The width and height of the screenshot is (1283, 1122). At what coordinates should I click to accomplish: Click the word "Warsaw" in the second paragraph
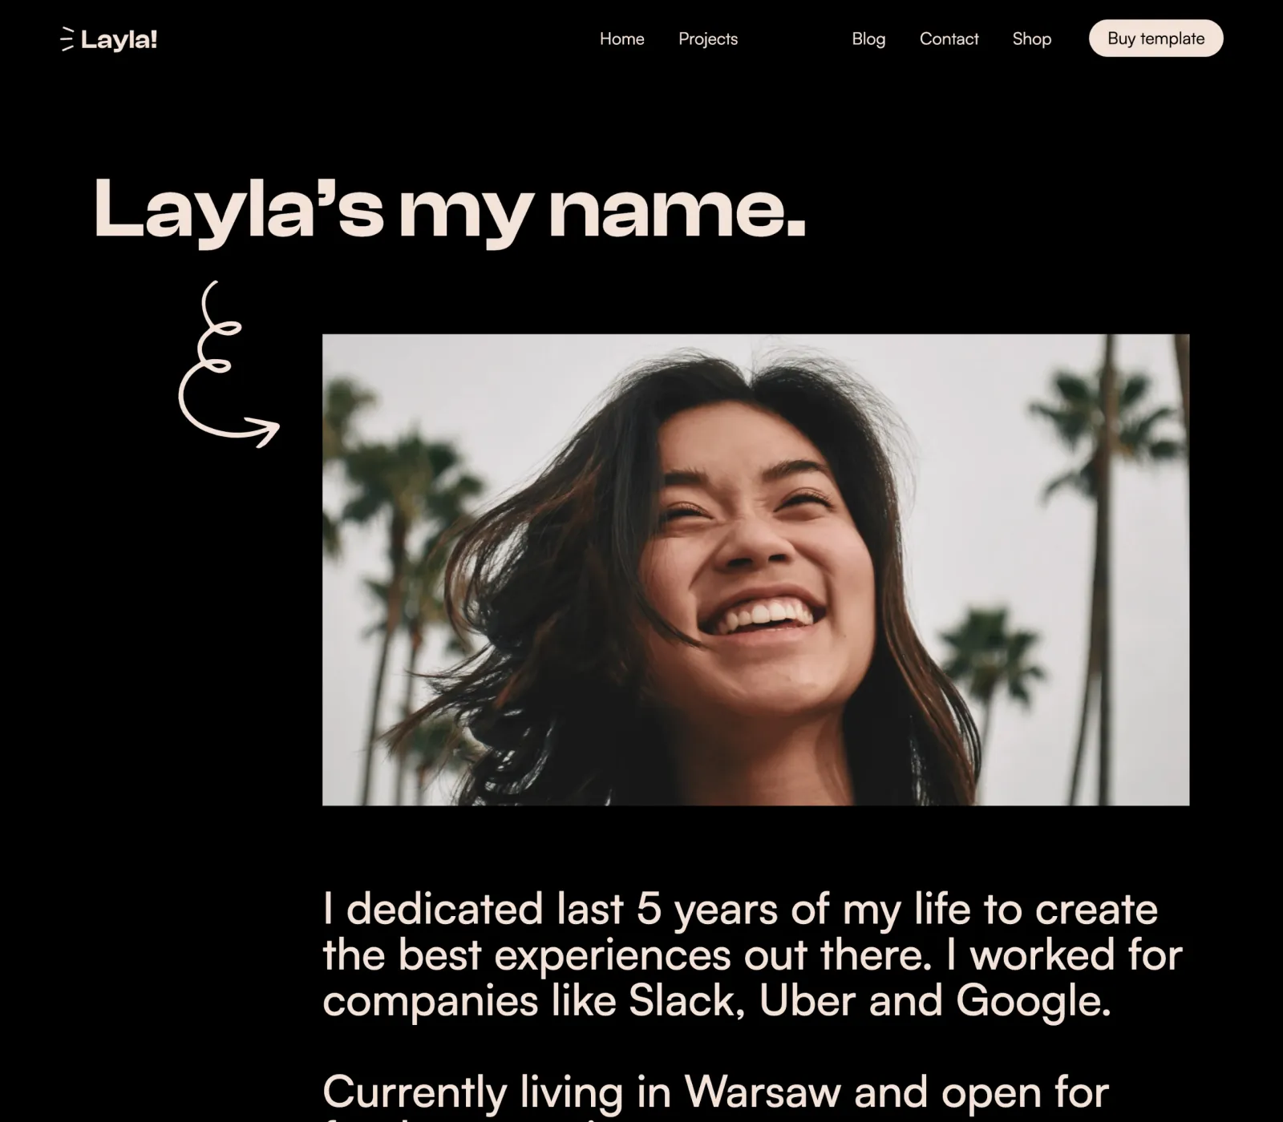tap(763, 1092)
